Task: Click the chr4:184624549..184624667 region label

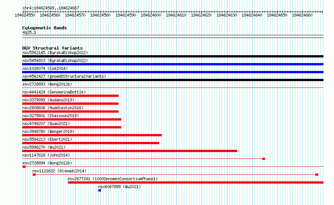Action: (51, 8)
